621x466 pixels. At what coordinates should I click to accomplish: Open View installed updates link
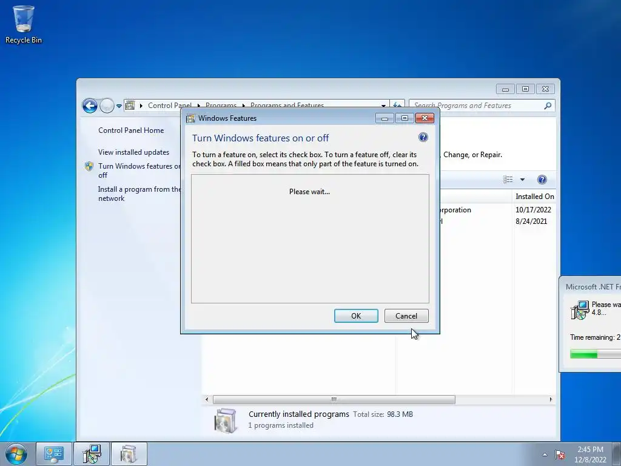[133, 152]
